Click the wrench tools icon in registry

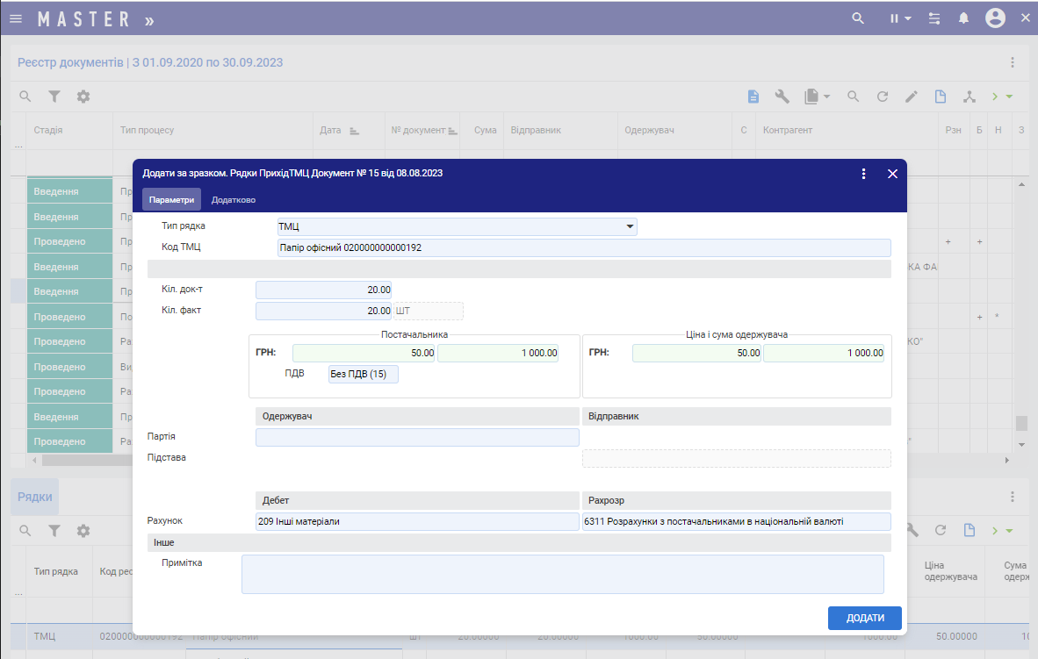click(782, 97)
